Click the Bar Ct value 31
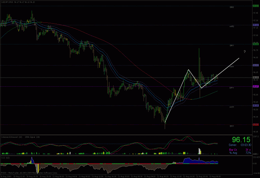 247,150
